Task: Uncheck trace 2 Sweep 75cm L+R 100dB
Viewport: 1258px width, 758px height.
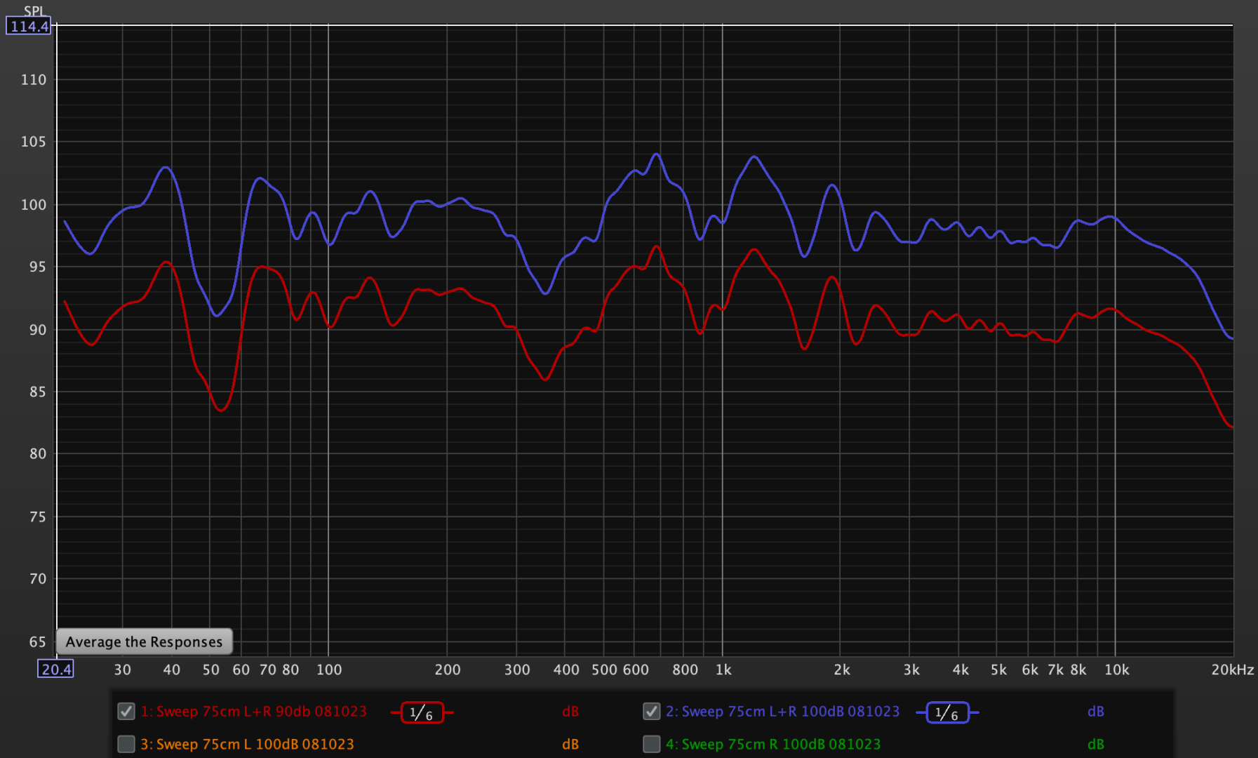Action: 651,711
